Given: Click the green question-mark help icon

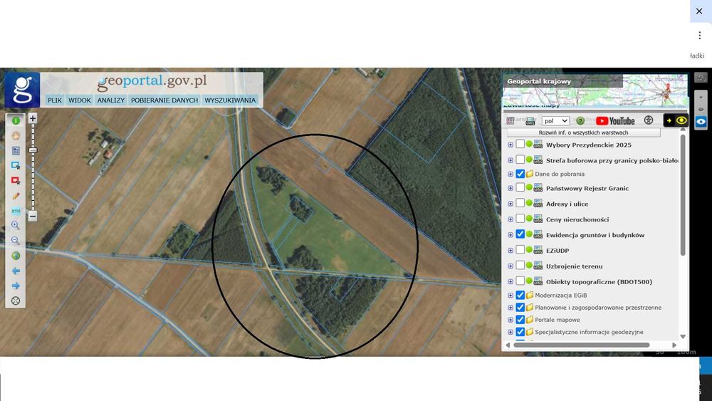Looking at the screenshot, I should (x=580, y=121).
